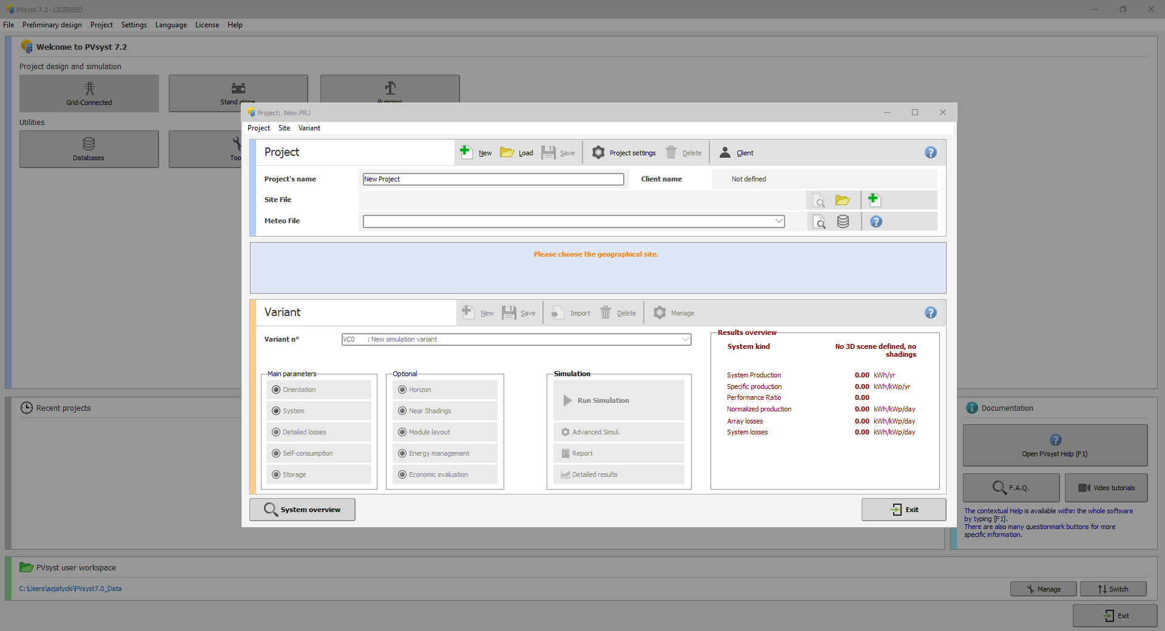The image size is (1165, 631).
Task: Open the Near Shadings optional setting
Action: pos(445,411)
